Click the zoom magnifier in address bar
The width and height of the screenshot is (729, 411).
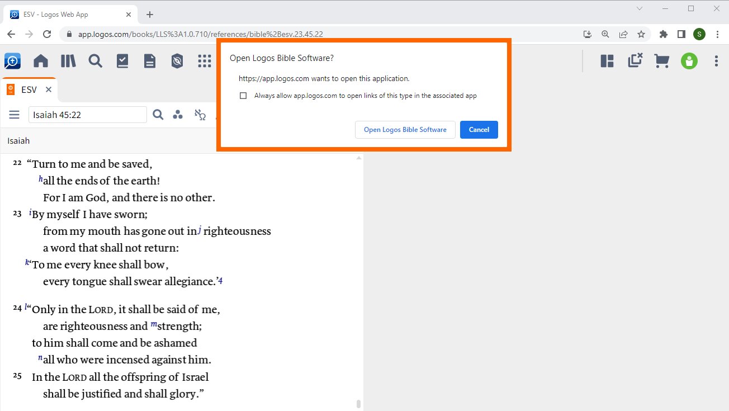click(x=605, y=34)
